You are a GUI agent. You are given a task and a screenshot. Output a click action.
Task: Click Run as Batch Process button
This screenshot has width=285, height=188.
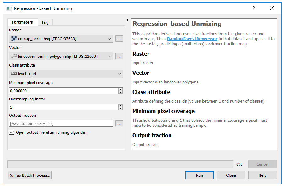[x=30, y=175]
